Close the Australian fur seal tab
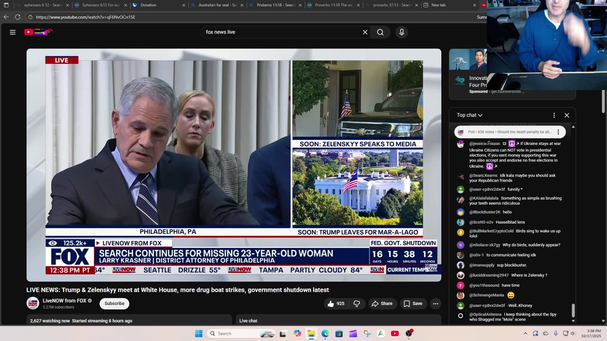Viewport: 607px width, 341px height. pyautogui.click(x=242, y=5)
